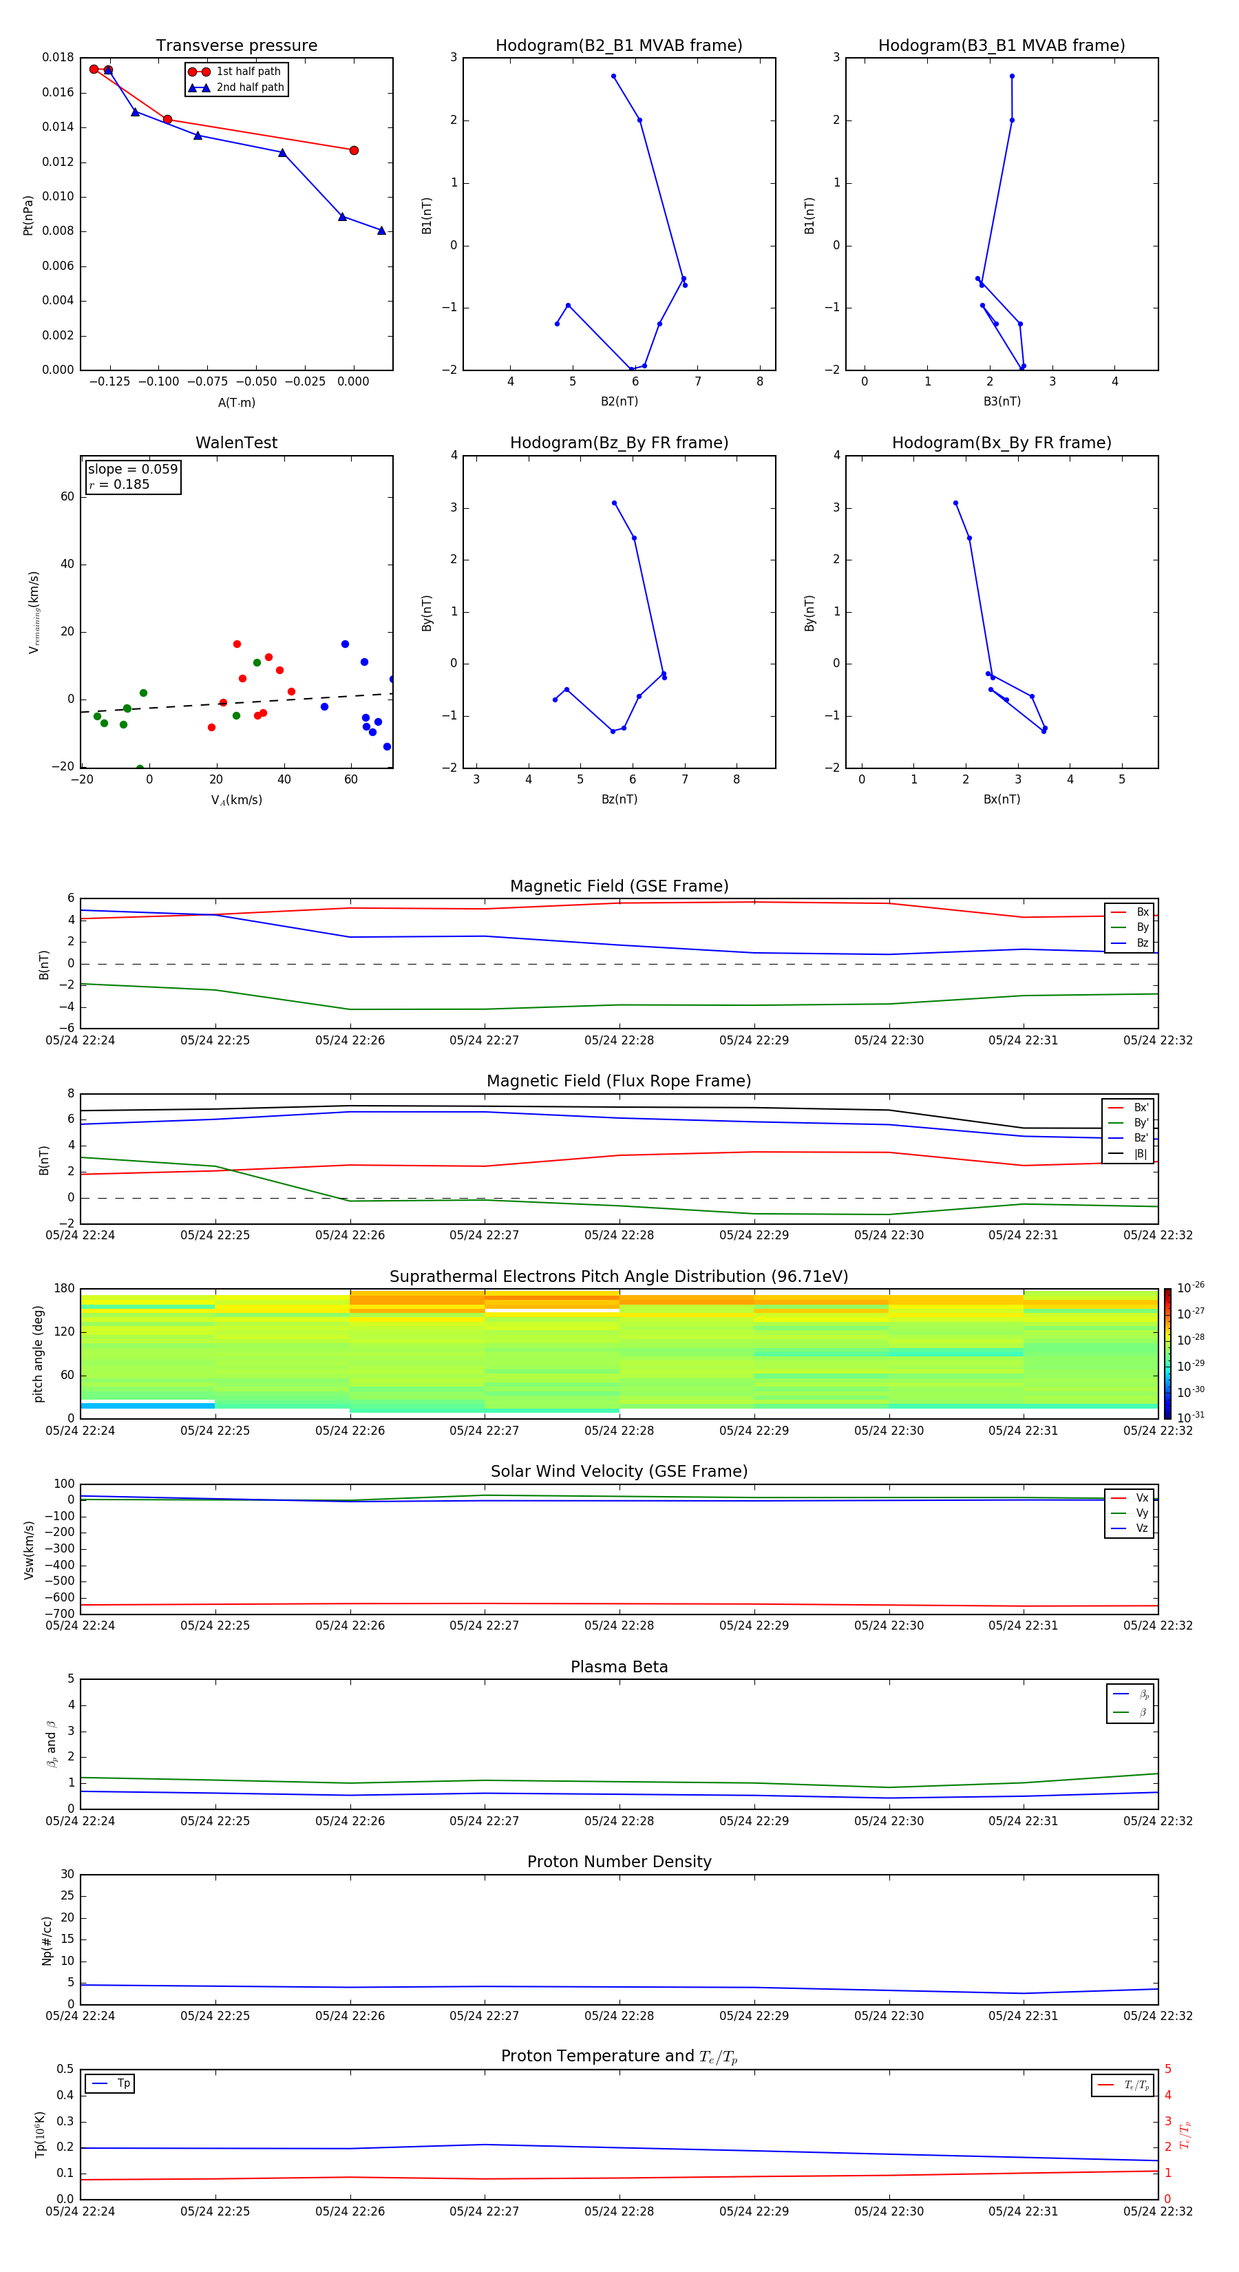Image resolution: width=1239 pixels, height=2272 pixels.
Task: Select the Vz entry in velocity legend
Action: click(x=1130, y=1528)
